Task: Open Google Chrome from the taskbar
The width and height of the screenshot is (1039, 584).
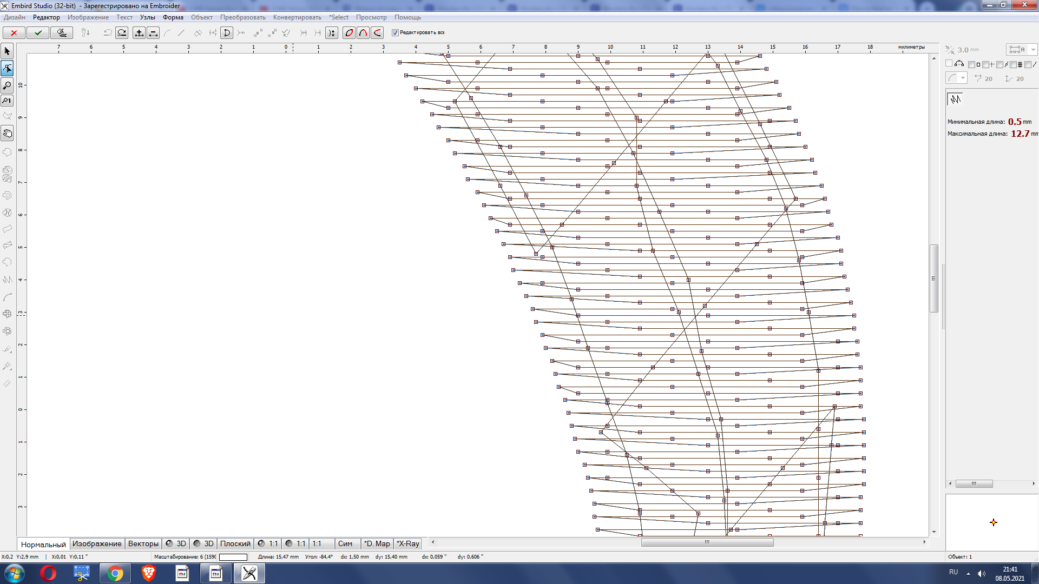Action: [115, 573]
